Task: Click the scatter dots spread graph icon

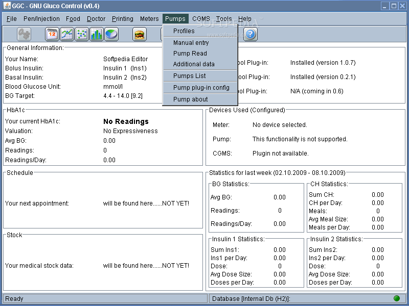Action: (82, 34)
